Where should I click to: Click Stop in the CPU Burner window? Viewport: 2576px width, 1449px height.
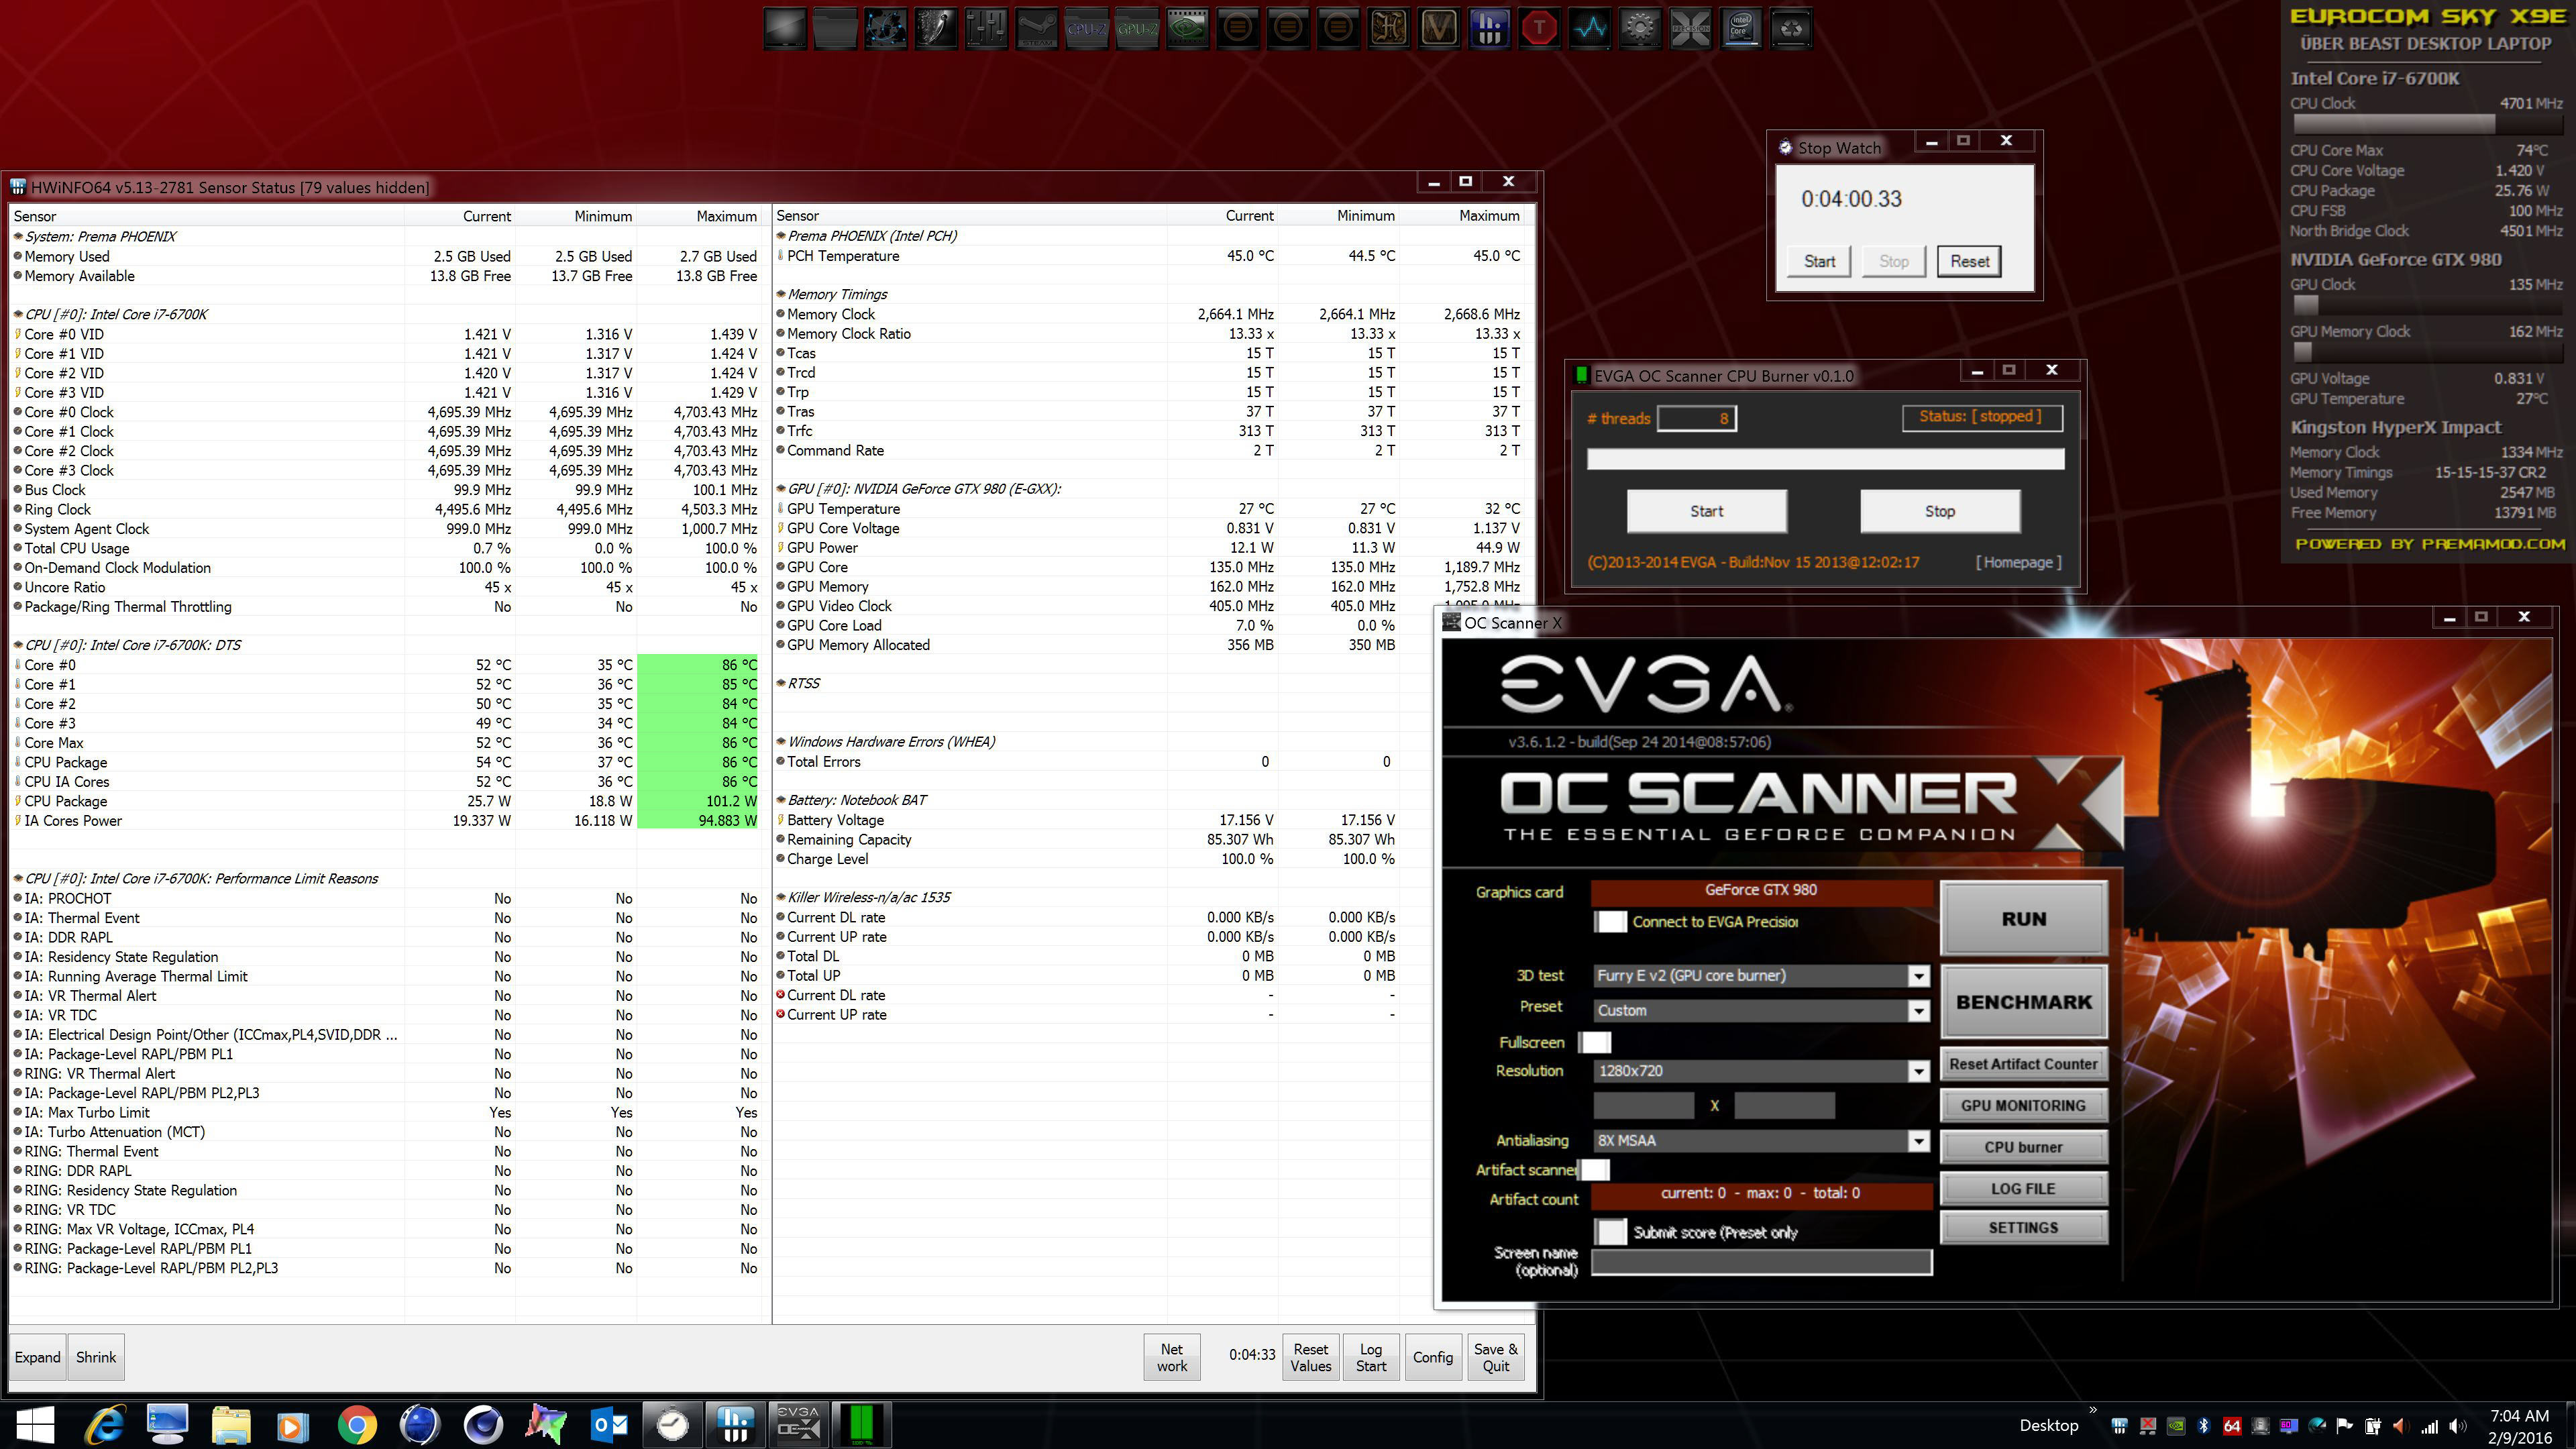1940,511
